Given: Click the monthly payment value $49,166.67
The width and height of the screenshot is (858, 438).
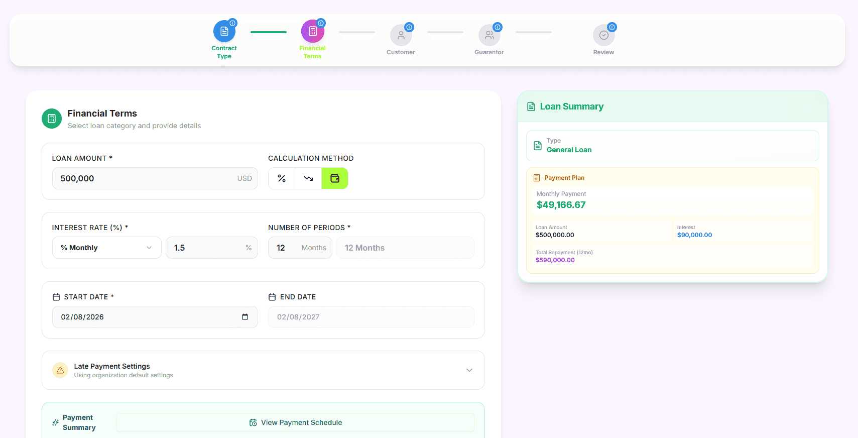Looking at the screenshot, I should (561, 205).
